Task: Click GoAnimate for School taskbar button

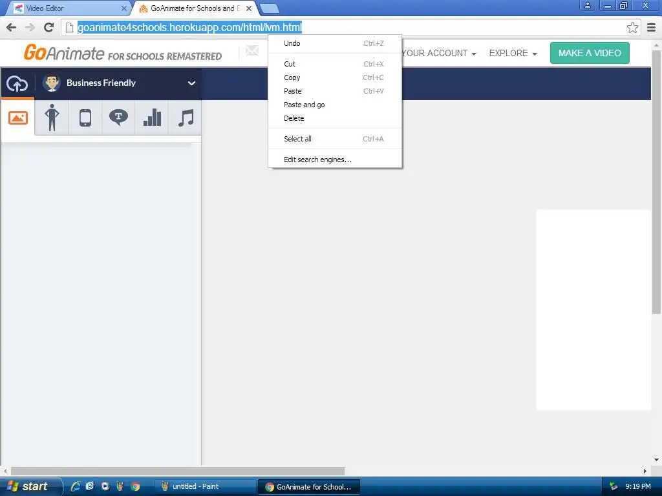Action: 309,487
